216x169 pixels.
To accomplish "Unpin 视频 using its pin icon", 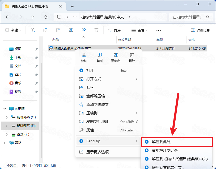I will 36,92.
